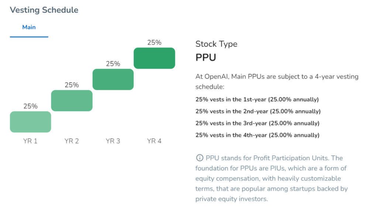
Task: Click the 25% label above Year 1 bar
Action: [x=30, y=106]
